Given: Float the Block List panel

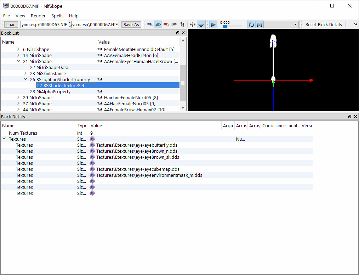Looking at the screenshot, I should coord(178,33).
